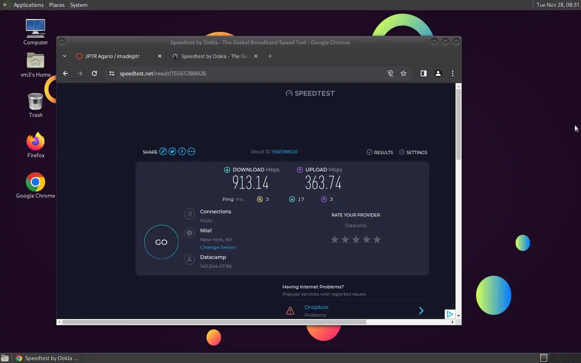The image size is (581, 363).
Task: Click the address bar URL
Action: [163, 73]
